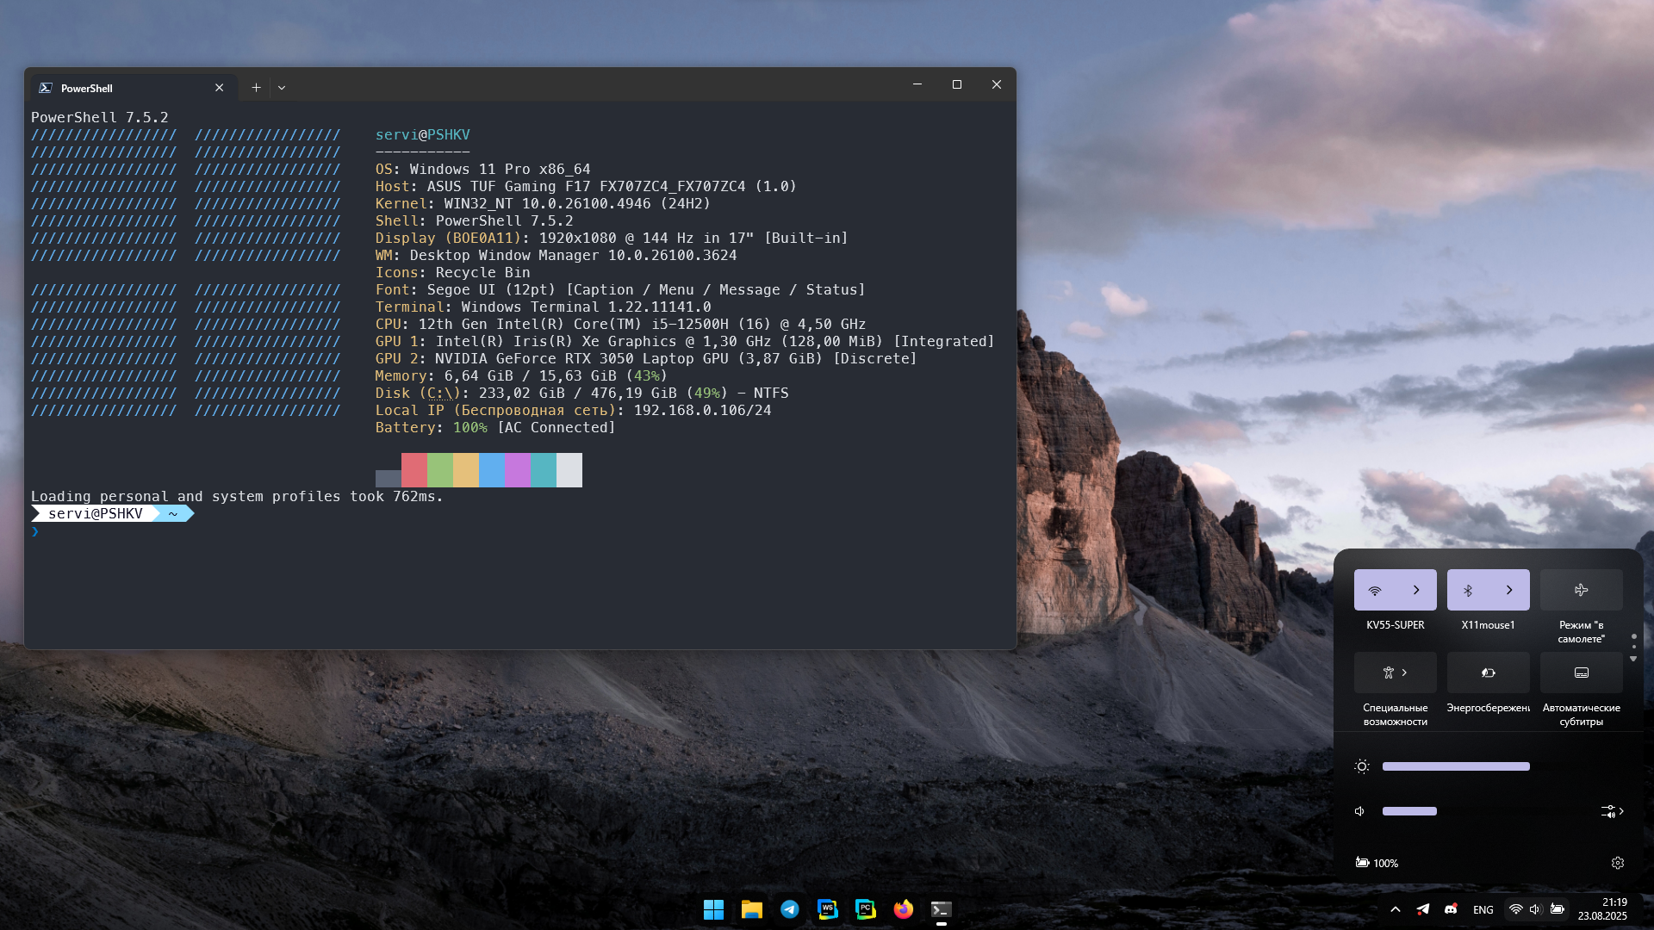Toggle energy saver (Энергосбережение) tile

point(1489,673)
